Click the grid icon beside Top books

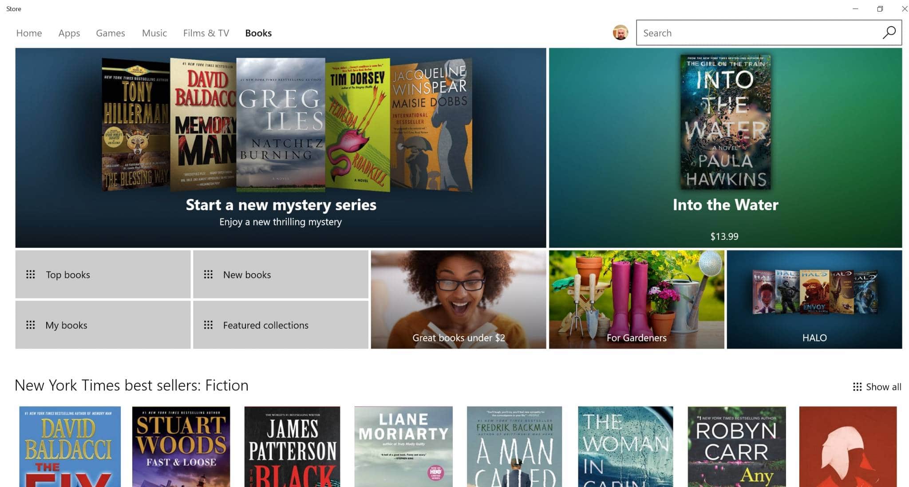coord(30,275)
